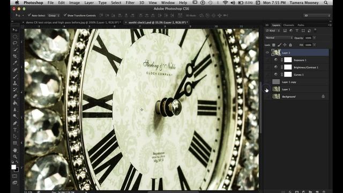The image size is (343, 193).
Task: Filter layers by smart objects icon
Action: pyautogui.click(x=309, y=31)
